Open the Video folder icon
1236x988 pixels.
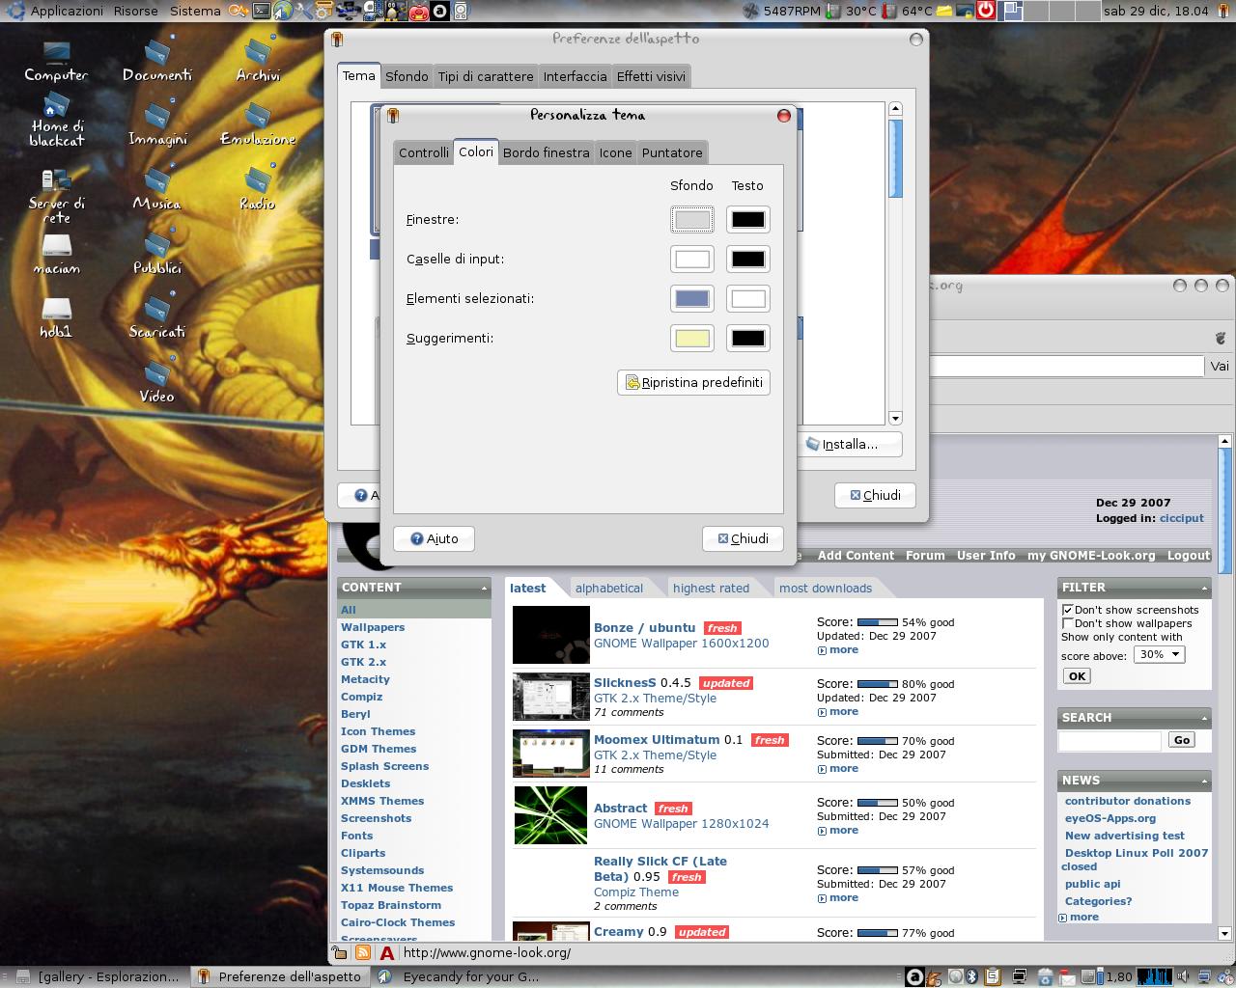[157, 383]
